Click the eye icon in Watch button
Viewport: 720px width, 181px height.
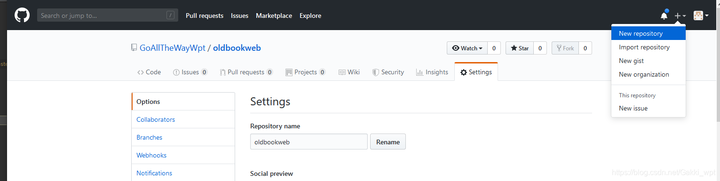[456, 48]
